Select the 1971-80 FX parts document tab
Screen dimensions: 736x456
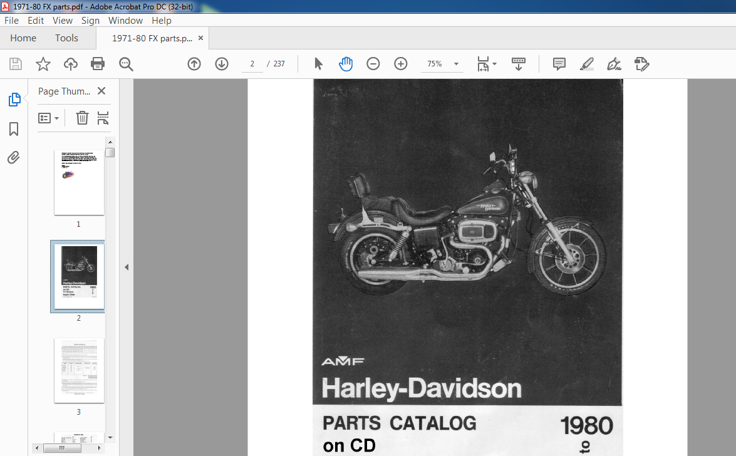pyautogui.click(x=152, y=38)
